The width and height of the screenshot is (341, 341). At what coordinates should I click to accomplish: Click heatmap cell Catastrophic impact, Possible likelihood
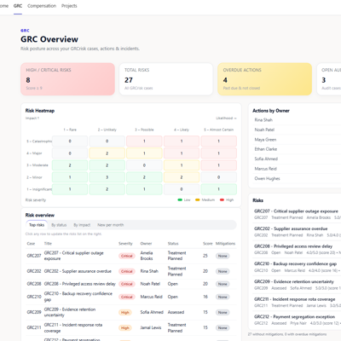144,142
